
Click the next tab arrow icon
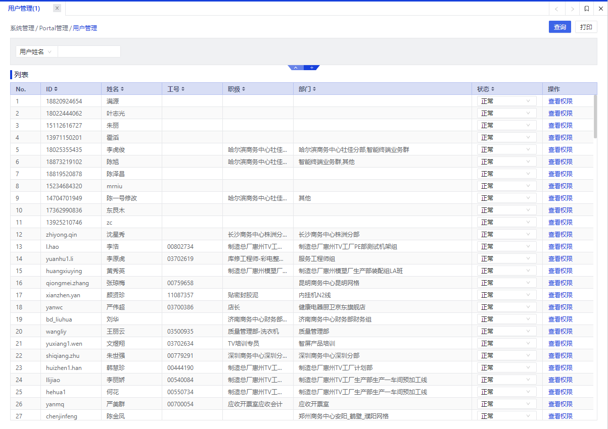572,9
